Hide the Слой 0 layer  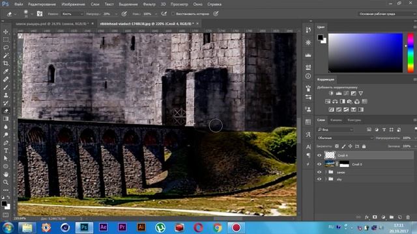pos(319,164)
